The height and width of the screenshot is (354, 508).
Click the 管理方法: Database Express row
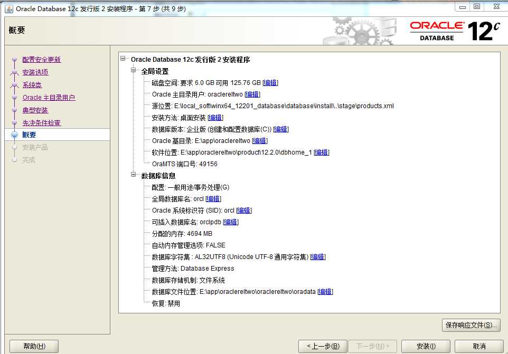(193, 269)
